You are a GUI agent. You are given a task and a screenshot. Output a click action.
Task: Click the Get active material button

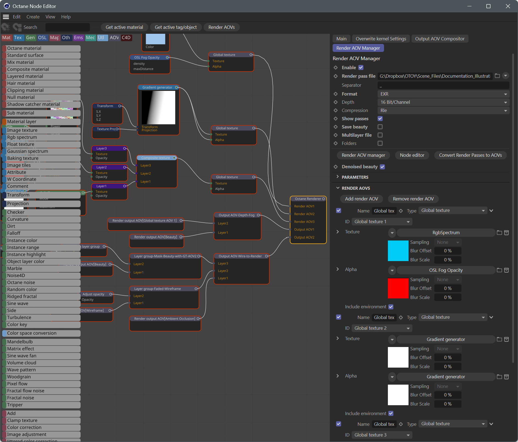(x=124, y=27)
